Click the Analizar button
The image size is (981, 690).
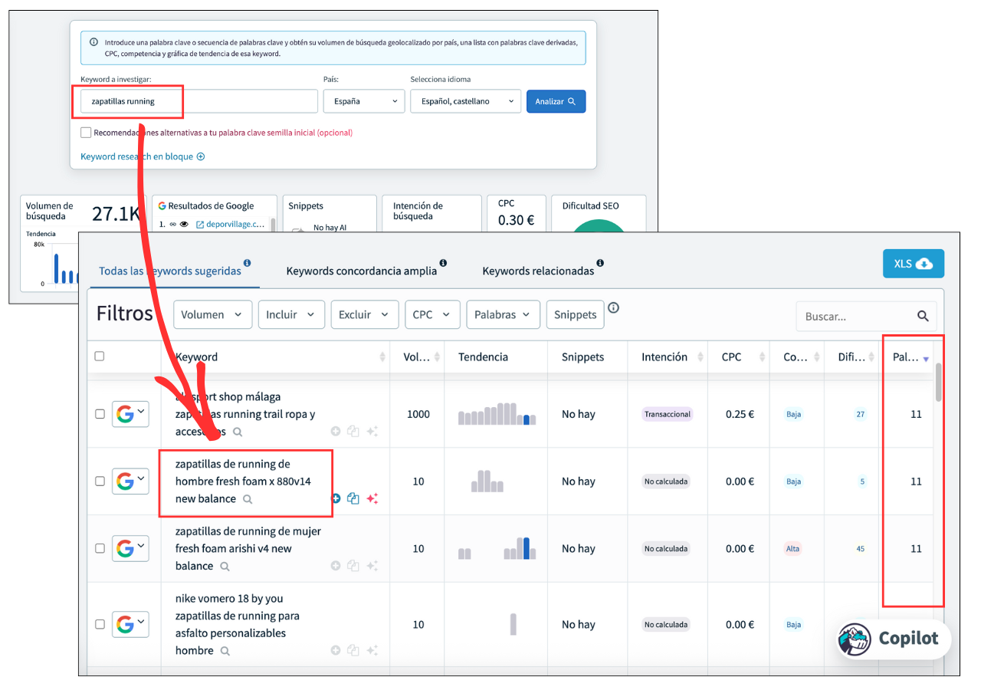click(x=556, y=101)
